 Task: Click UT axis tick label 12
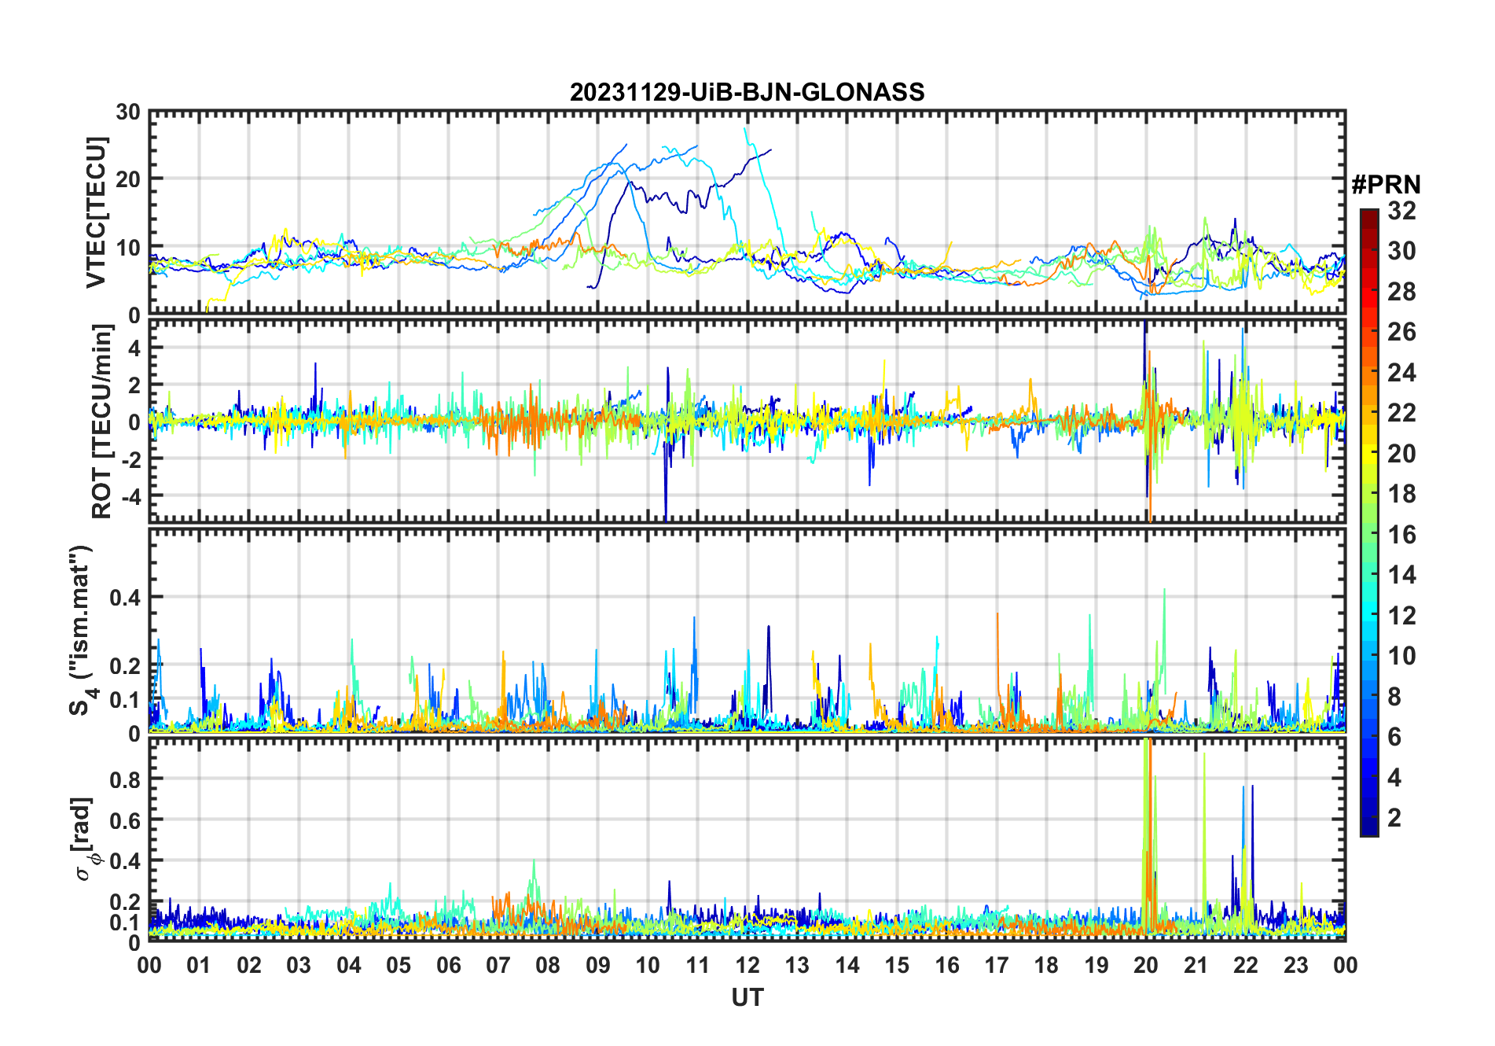coord(747,965)
